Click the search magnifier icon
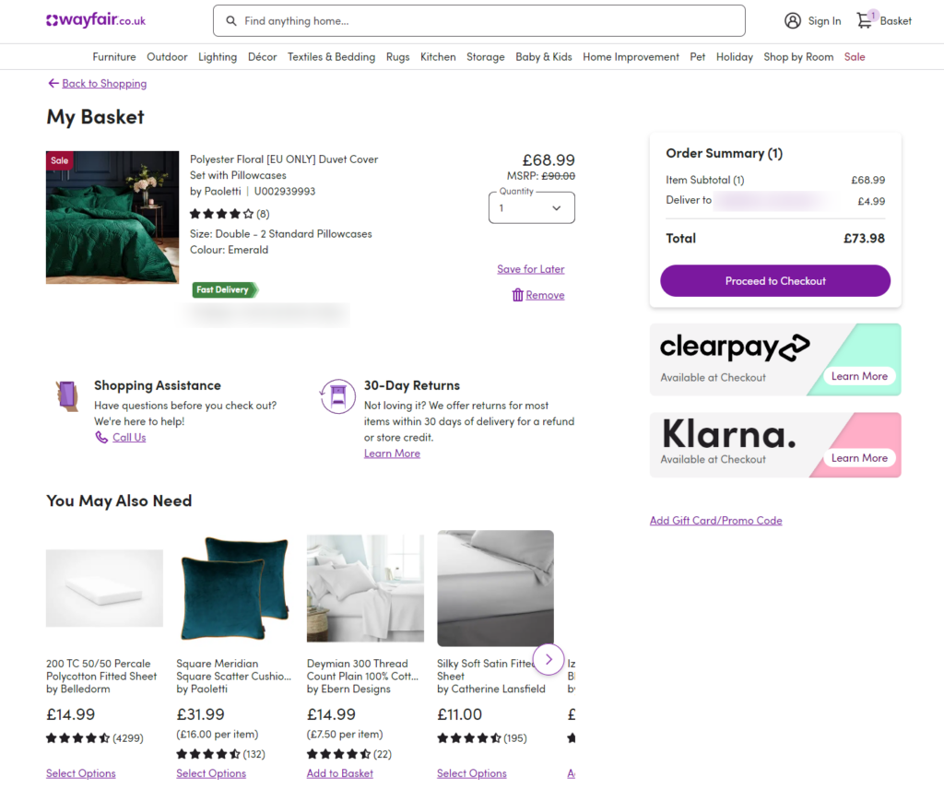The width and height of the screenshot is (944, 801). click(x=230, y=20)
